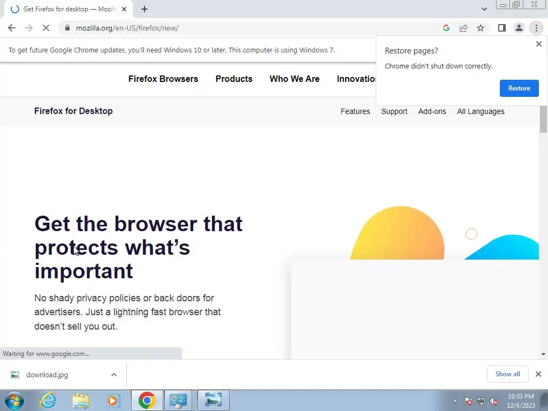
Task: Launch Internet Explorer from the taskbar
Action: pyautogui.click(x=48, y=400)
